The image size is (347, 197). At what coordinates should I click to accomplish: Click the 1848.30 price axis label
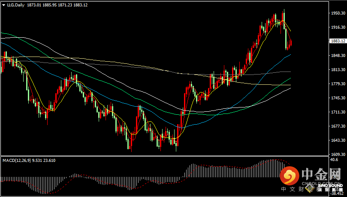(338, 56)
